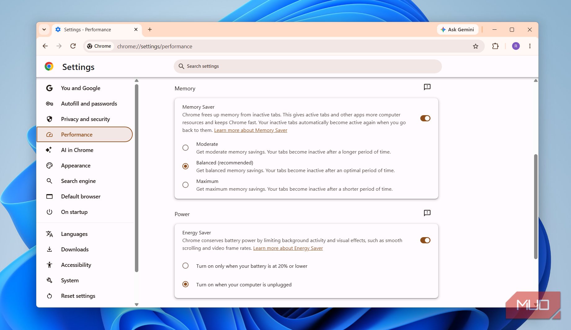Viewport: 571px width, 330px height.
Task: Select Balanced (recommended) radio button
Action: click(x=185, y=166)
